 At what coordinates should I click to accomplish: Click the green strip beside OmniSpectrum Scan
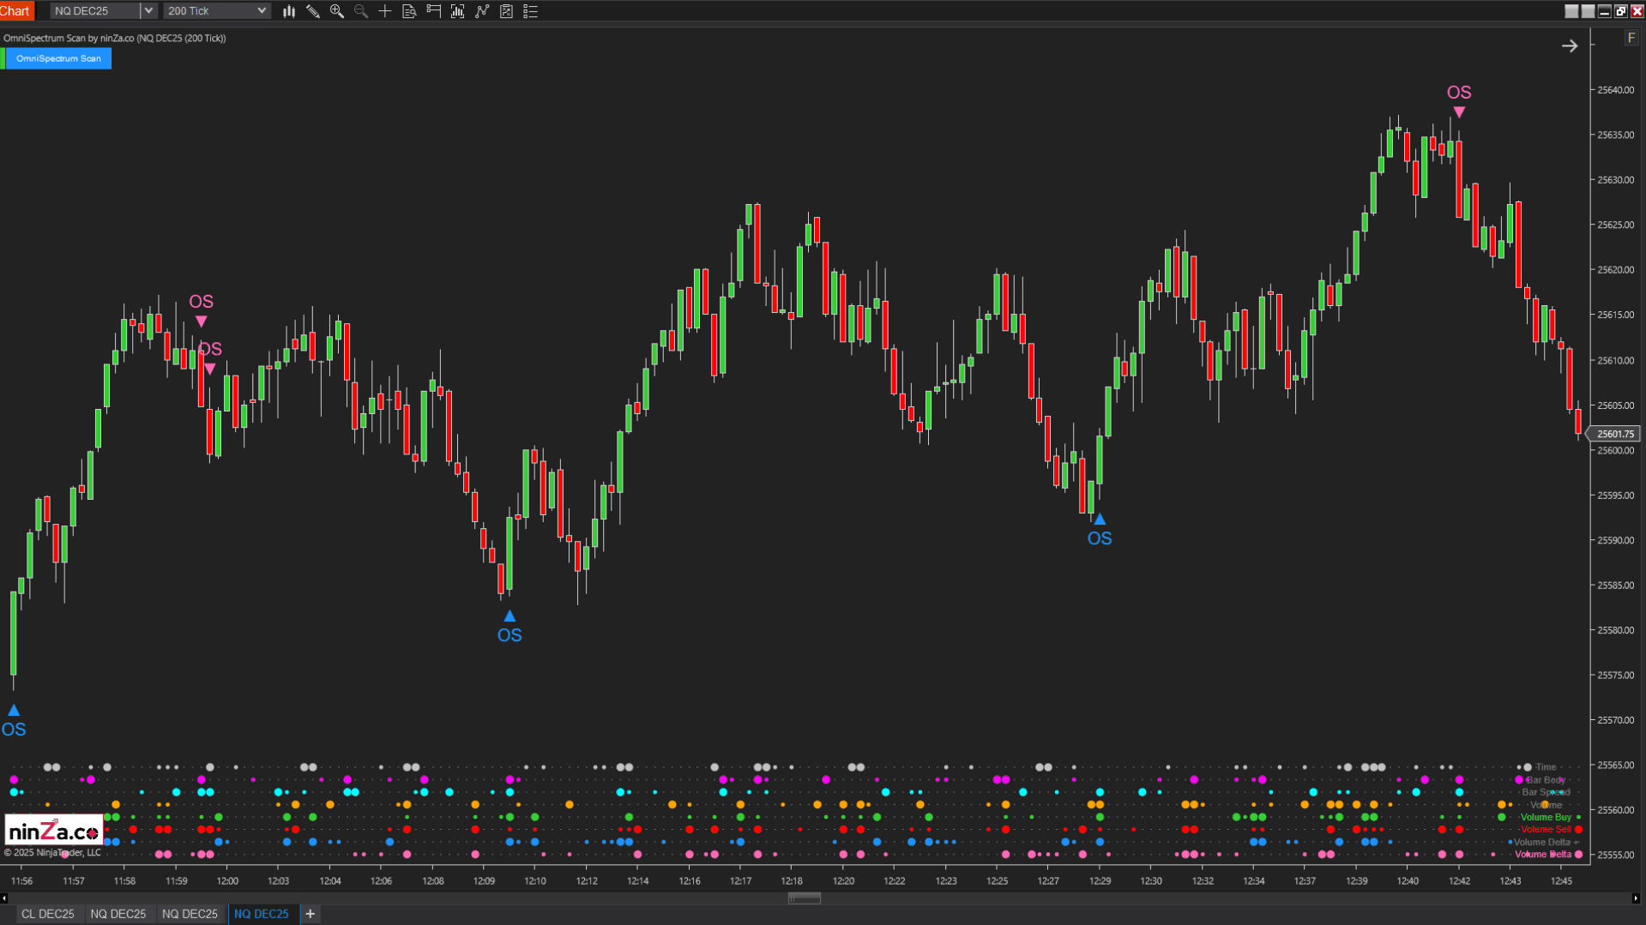coord(3,58)
